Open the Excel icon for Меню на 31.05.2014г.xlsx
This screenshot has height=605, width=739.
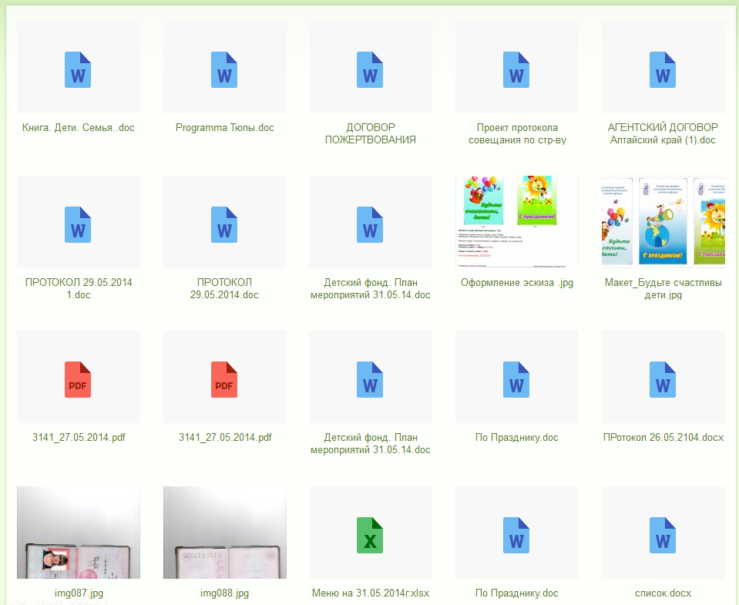coord(370,536)
